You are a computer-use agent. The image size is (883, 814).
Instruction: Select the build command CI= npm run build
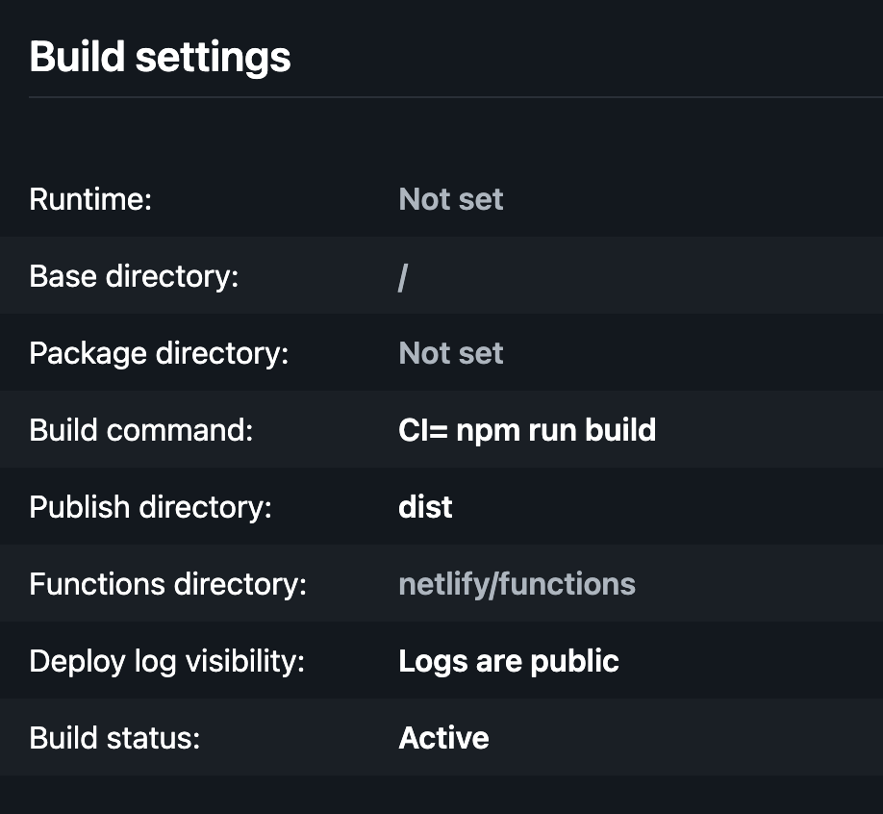[x=527, y=429]
